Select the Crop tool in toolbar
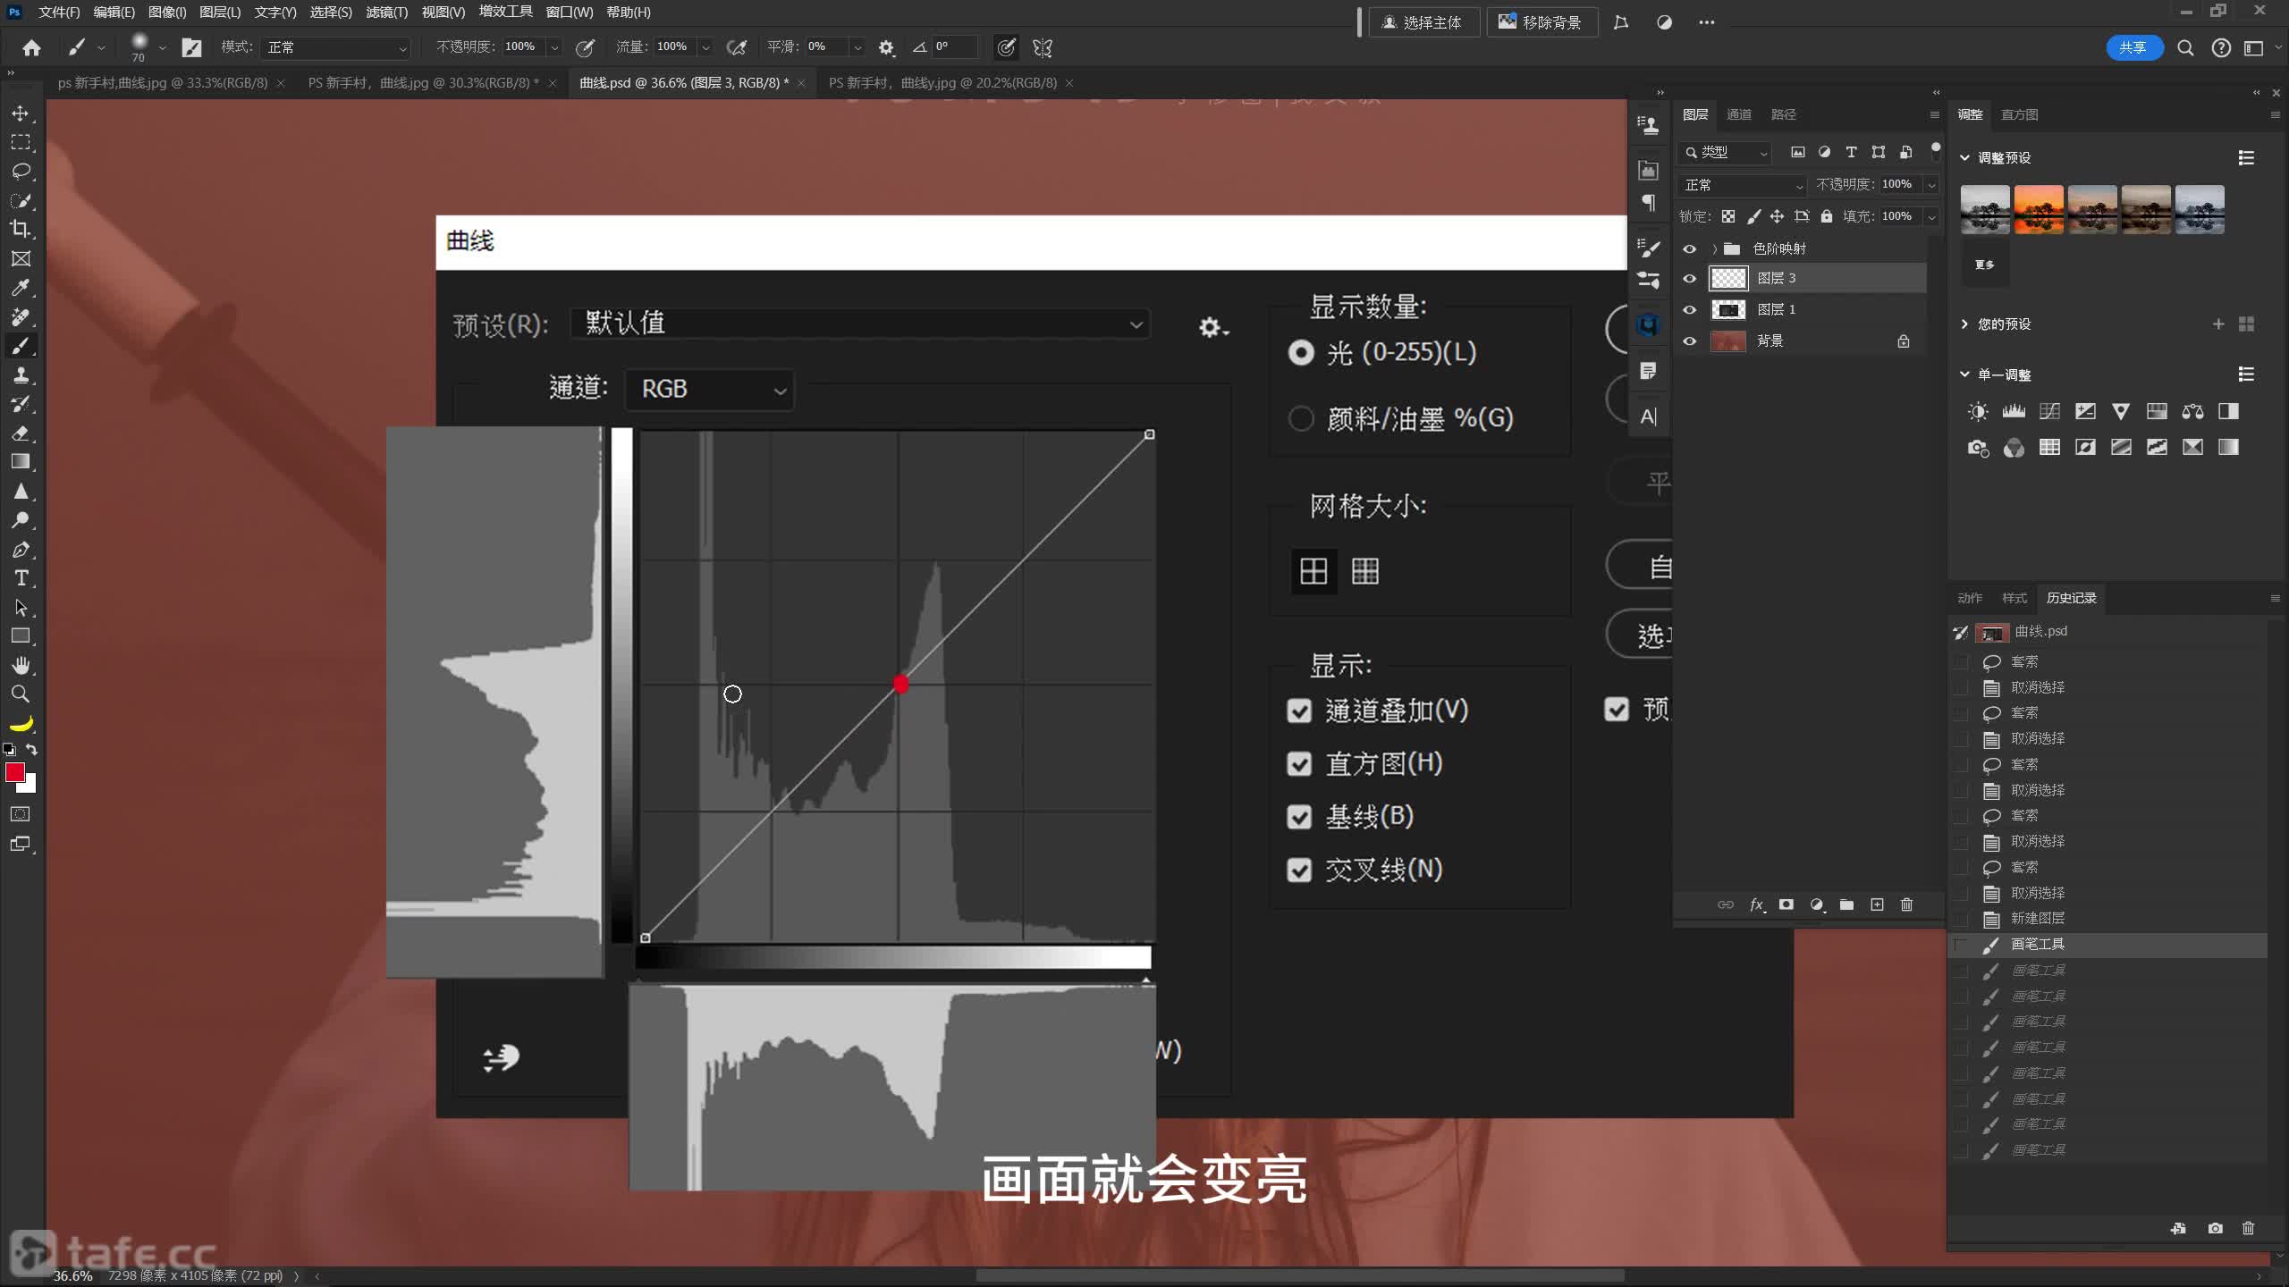The width and height of the screenshot is (2289, 1287). 21,229
